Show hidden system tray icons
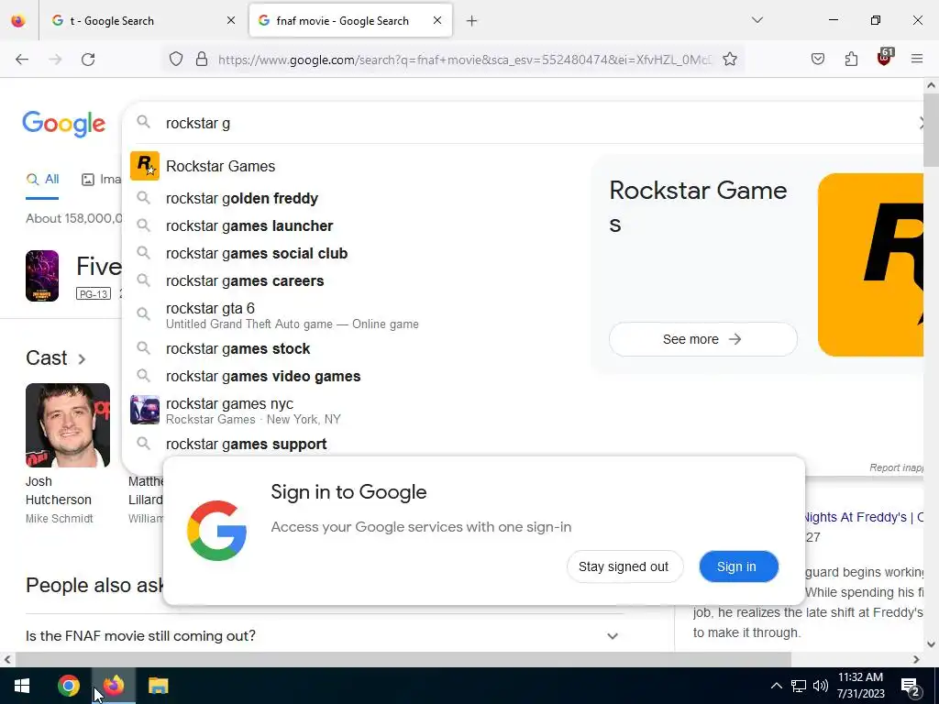This screenshot has width=939, height=704. click(776, 686)
